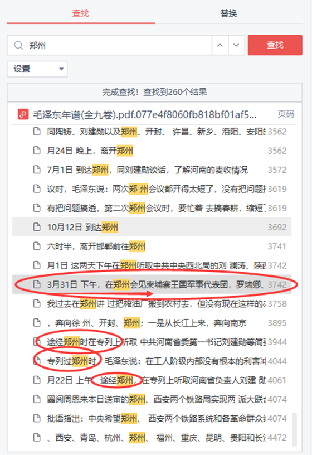Click page icon beside 六时半，离开邯郸前往郑州
Screen dimensions: 312x455
pyautogui.click(x=37, y=246)
